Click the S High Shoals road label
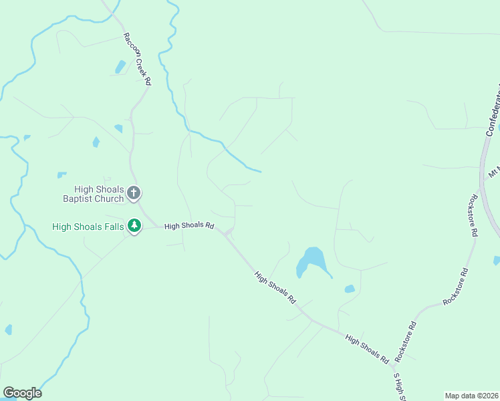The image size is (500, 401). point(400,386)
